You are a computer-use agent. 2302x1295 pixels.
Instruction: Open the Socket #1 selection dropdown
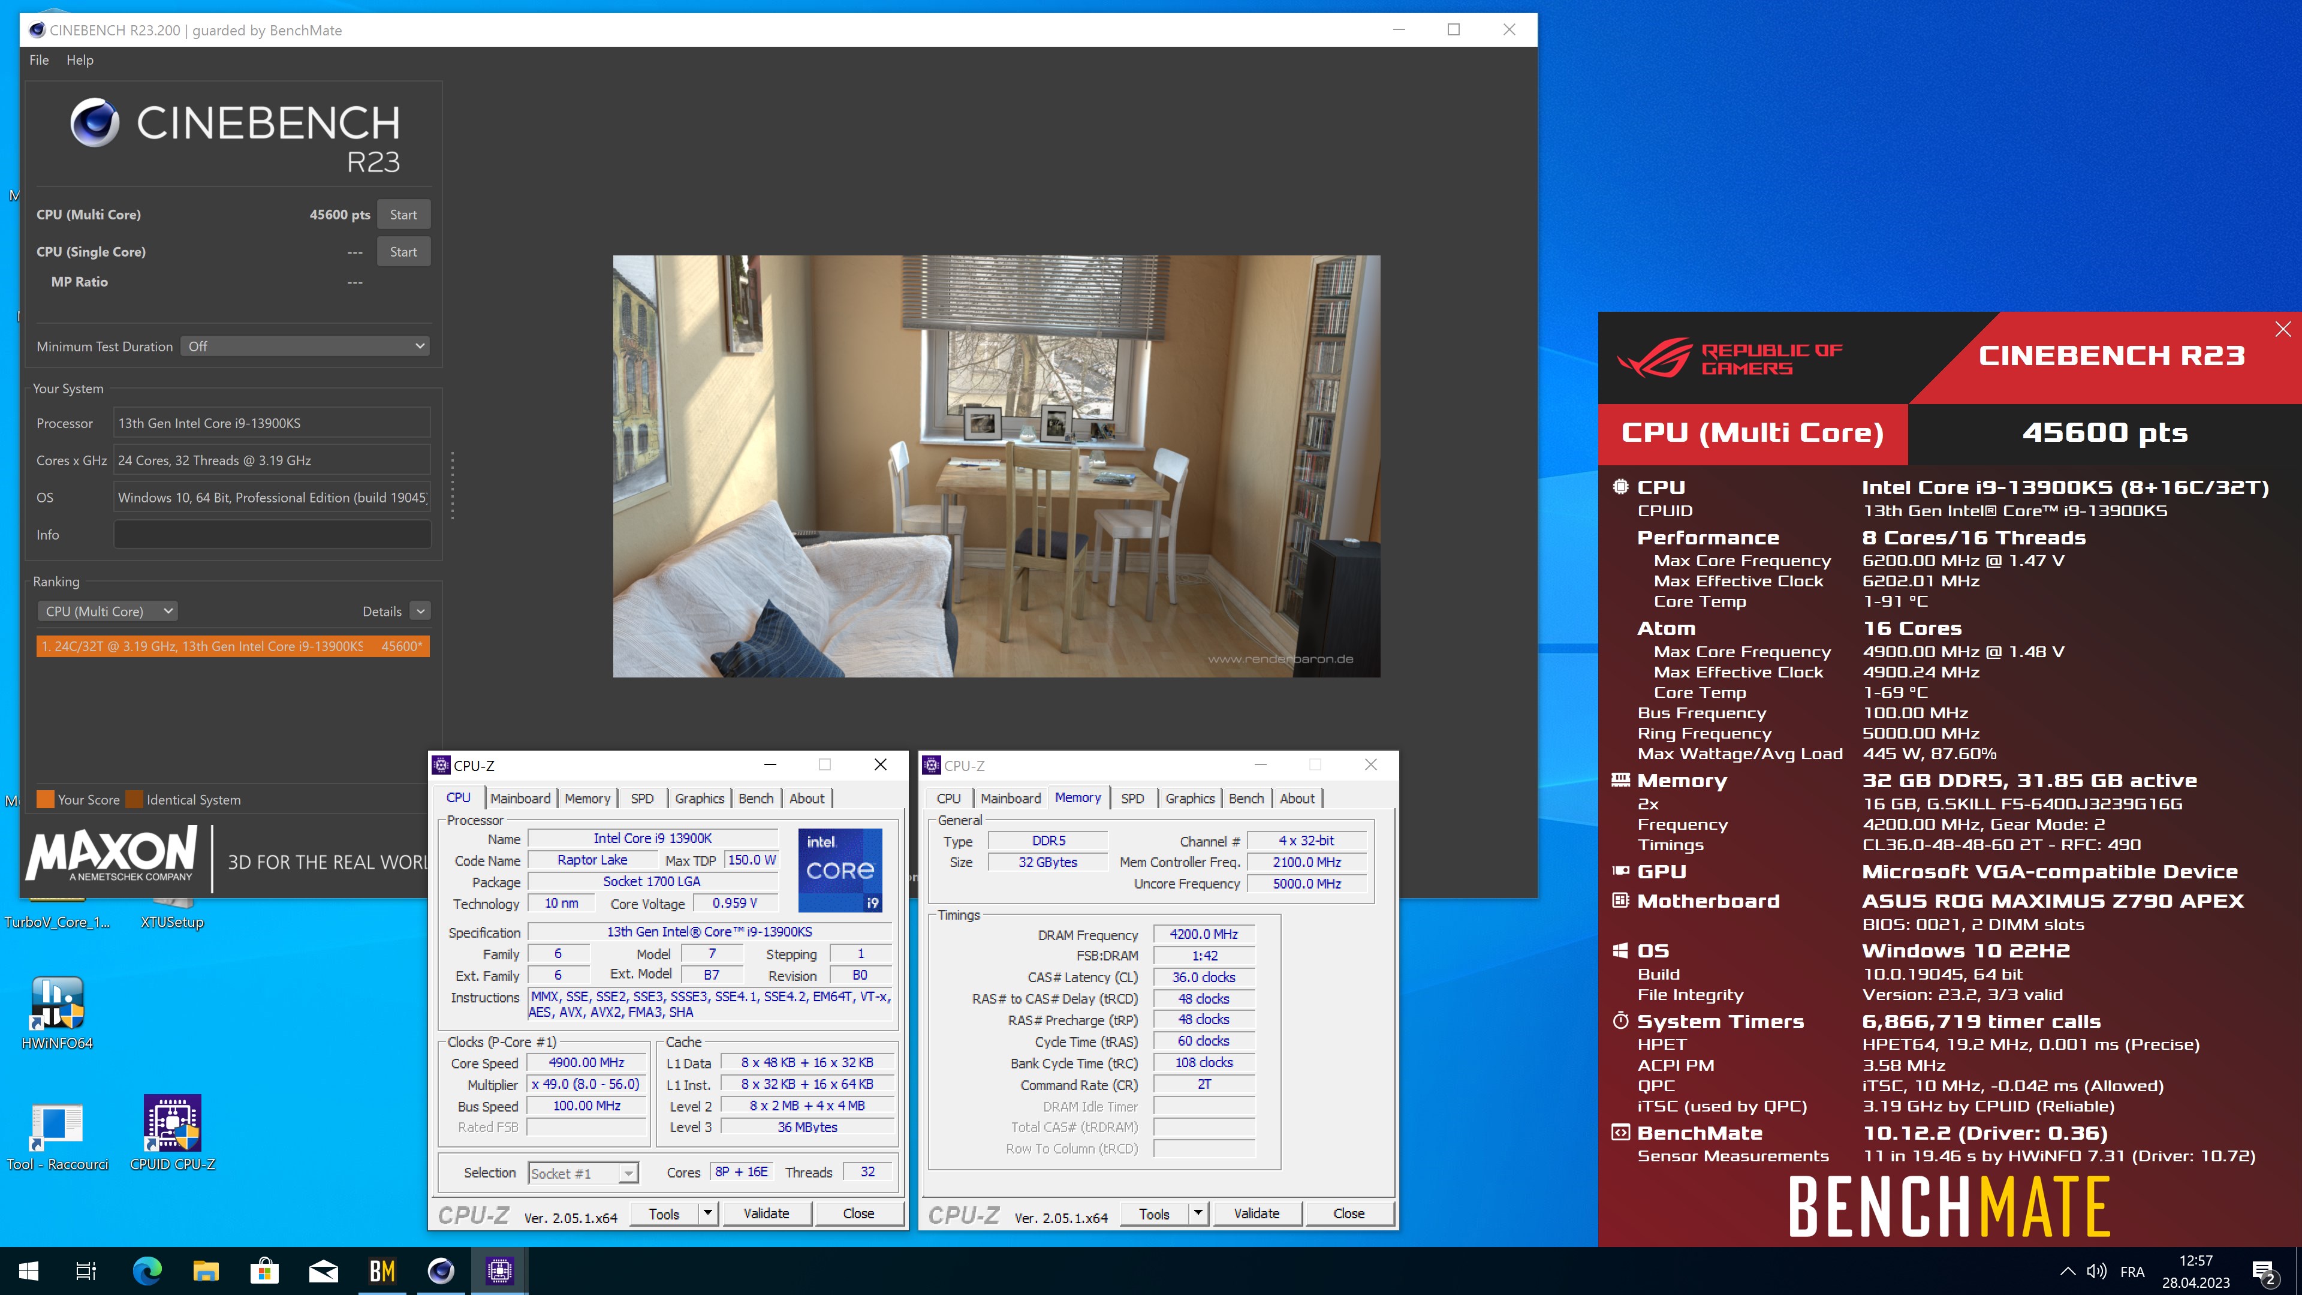tap(583, 1173)
